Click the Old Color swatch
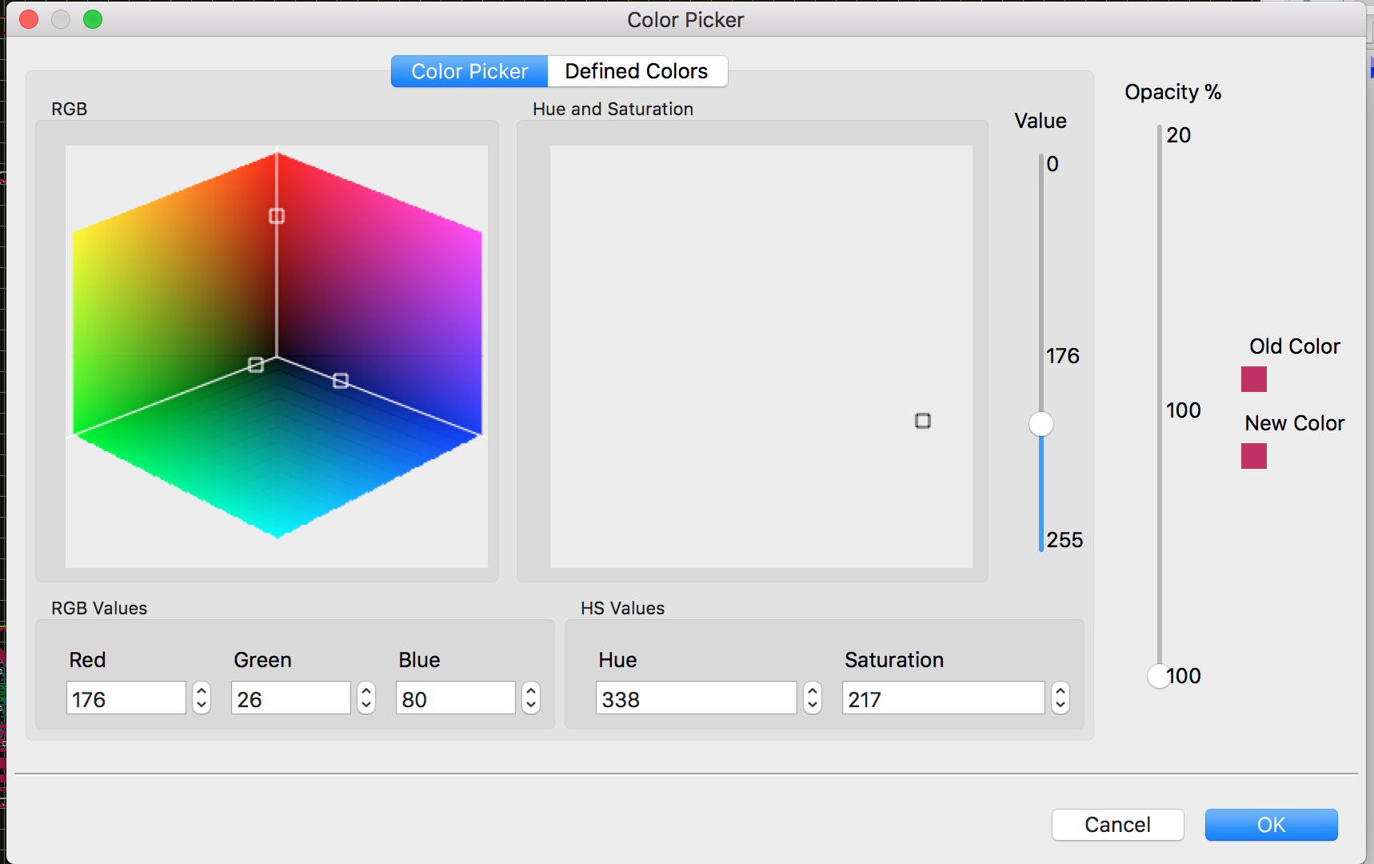 pyautogui.click(x=1253, y=379)
